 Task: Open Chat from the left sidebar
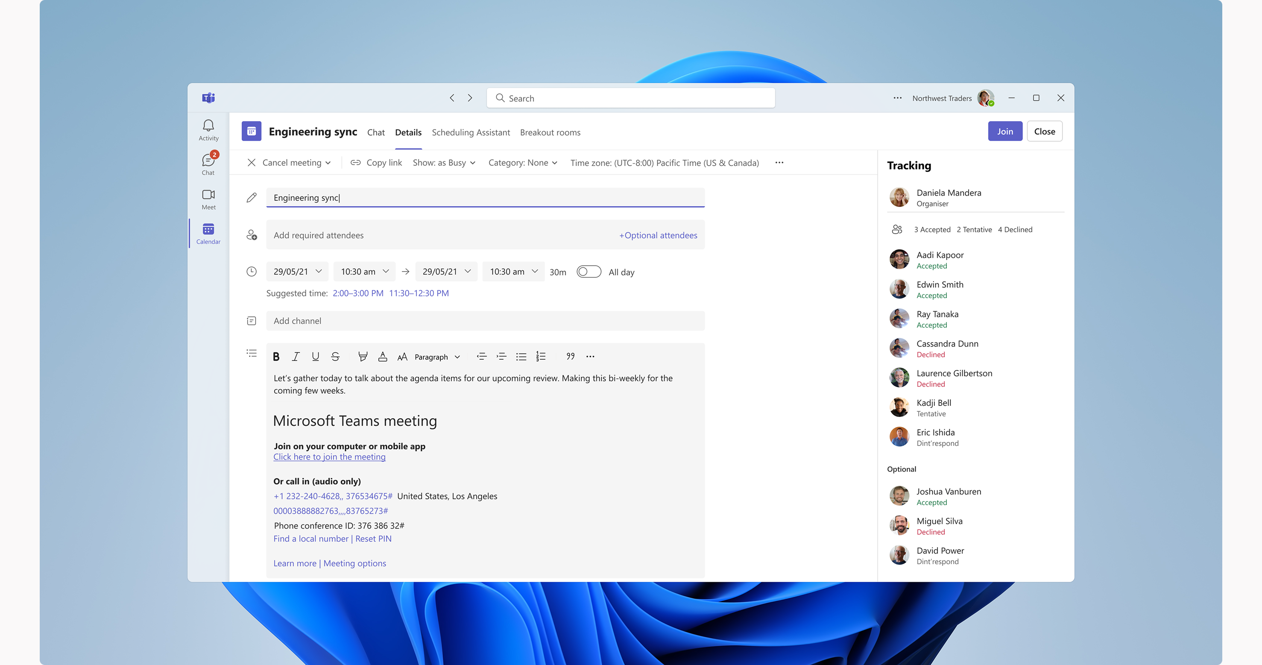208,164
